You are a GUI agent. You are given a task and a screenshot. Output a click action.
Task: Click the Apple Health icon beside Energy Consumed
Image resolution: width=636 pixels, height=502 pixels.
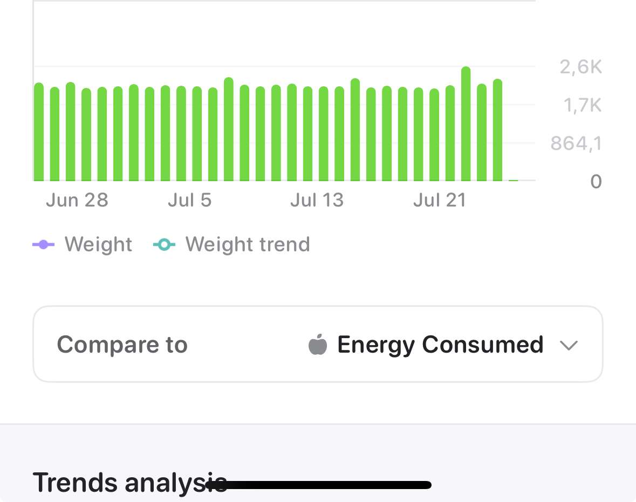318,344
